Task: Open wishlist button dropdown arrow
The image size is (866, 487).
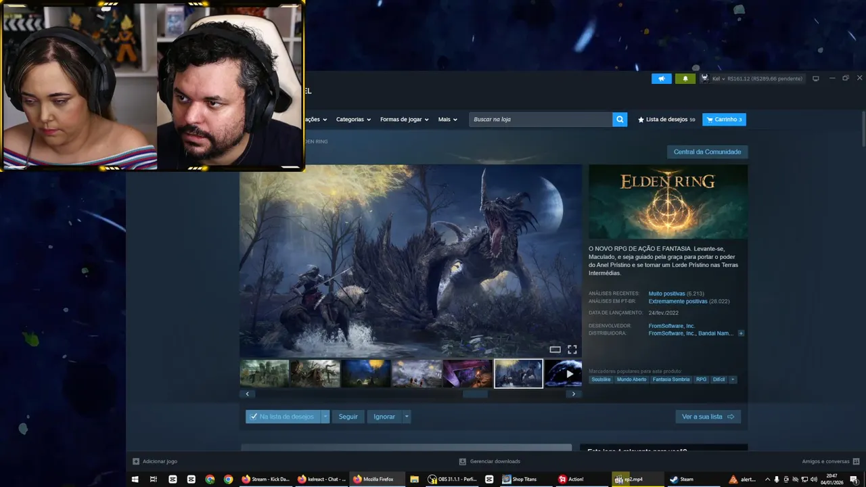Action: [325, 417]
